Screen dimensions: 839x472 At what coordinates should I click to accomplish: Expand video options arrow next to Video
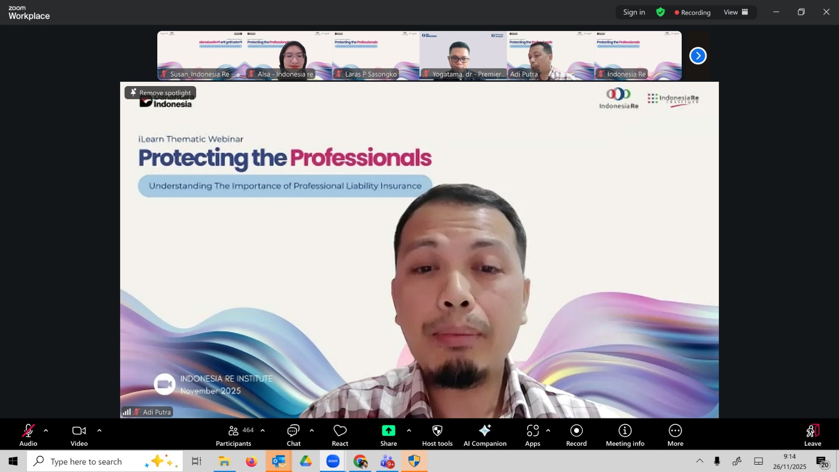(100, 431)
